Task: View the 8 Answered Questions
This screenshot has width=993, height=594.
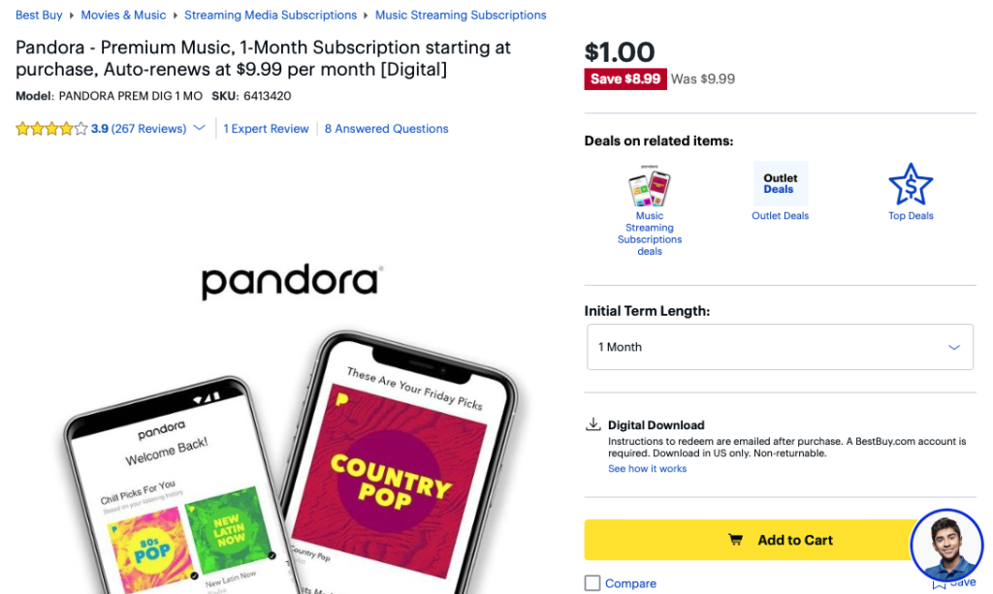Action: [x=386, y=129]
